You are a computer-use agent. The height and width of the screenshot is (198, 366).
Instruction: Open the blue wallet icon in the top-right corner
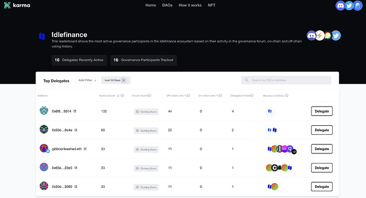pyautogui.click(x=358, y=6)
